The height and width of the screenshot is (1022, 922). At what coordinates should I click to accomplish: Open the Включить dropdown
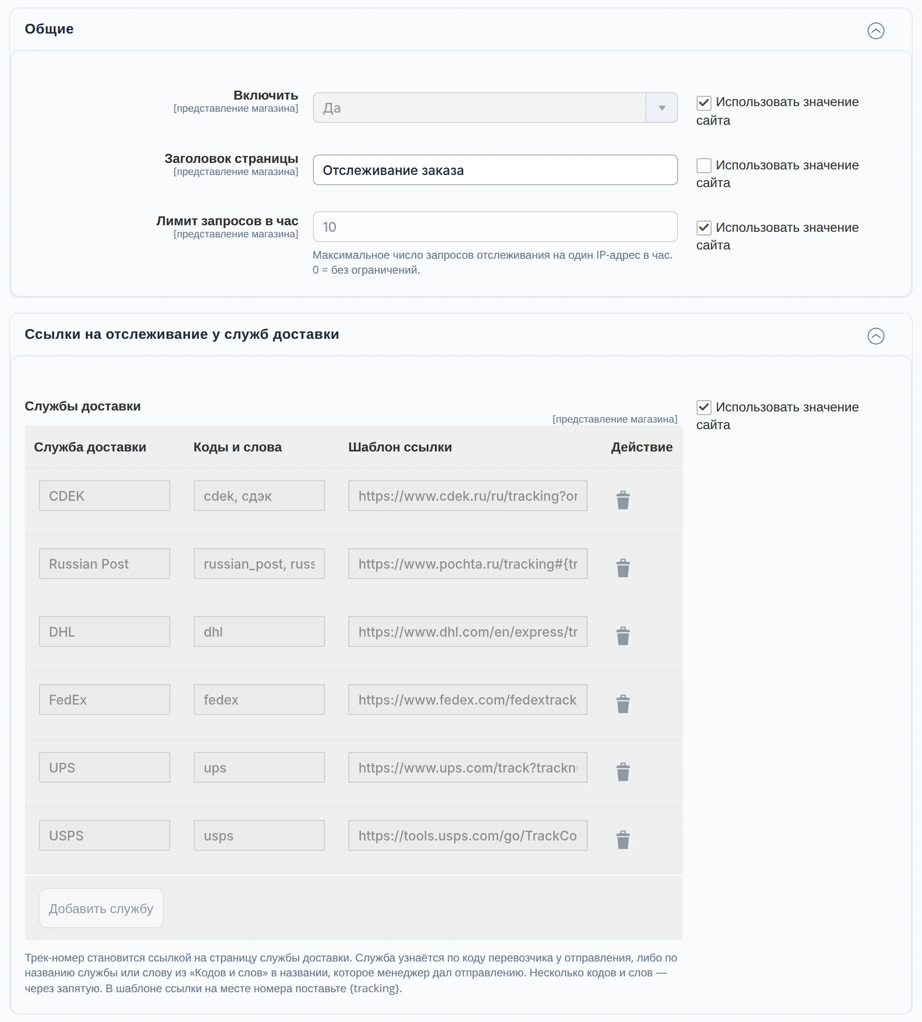[x=495, y=108]
